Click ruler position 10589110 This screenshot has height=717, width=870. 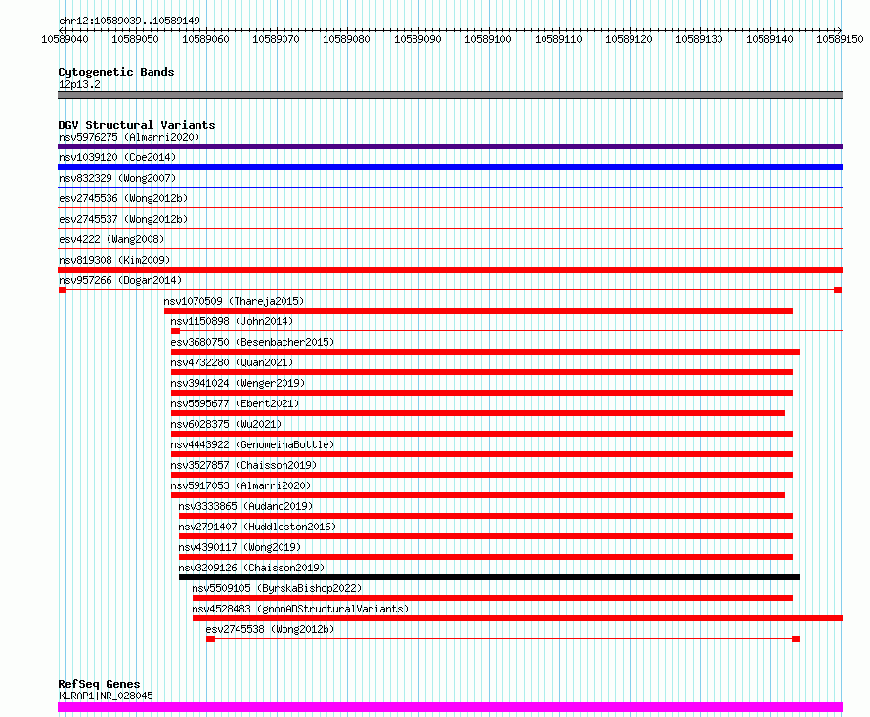click(559, 39)
